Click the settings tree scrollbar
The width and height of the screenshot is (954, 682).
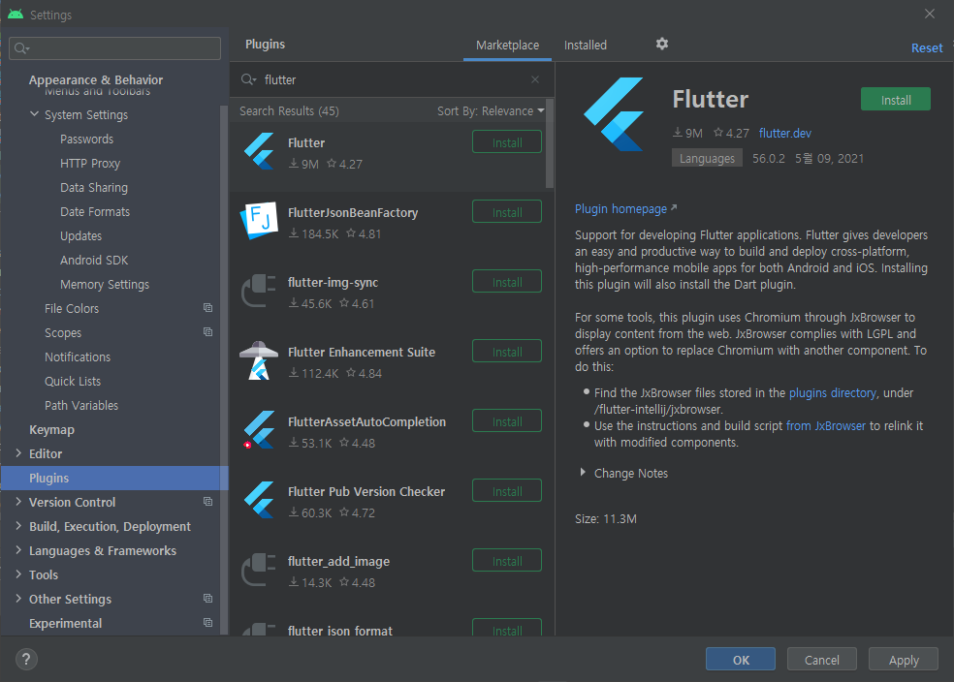point(223,369)
